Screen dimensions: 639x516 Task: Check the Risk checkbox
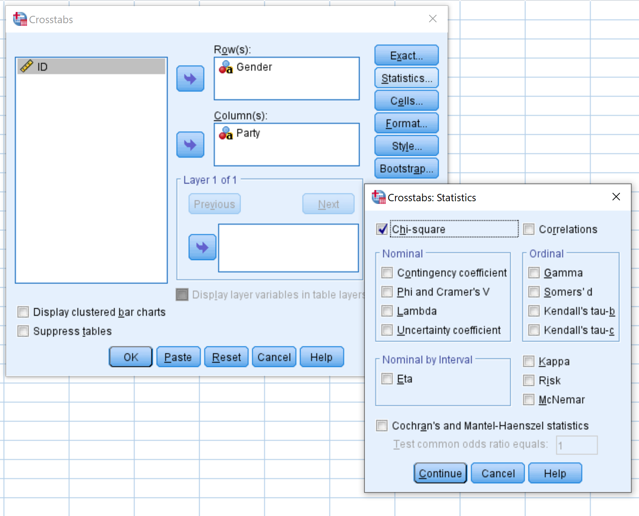529,380
